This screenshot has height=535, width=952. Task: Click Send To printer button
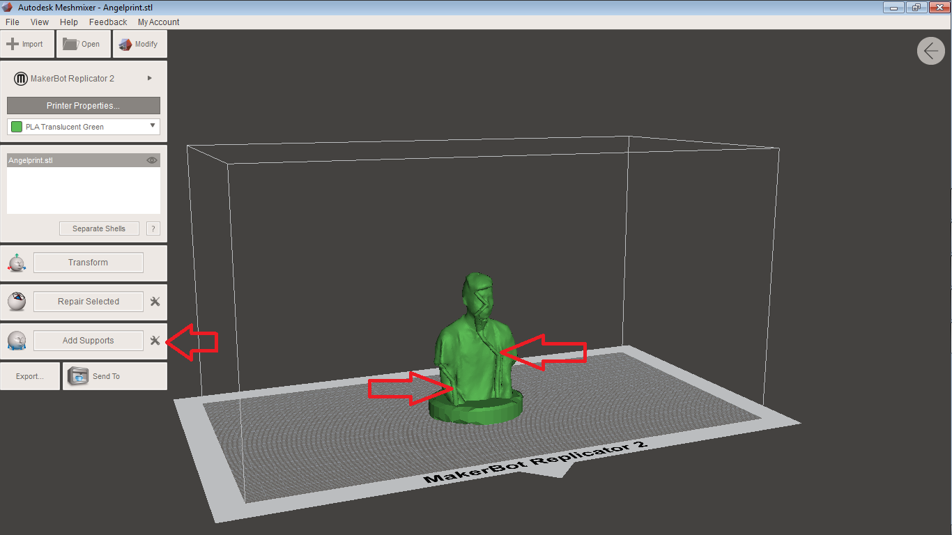(x=115, y=376)
